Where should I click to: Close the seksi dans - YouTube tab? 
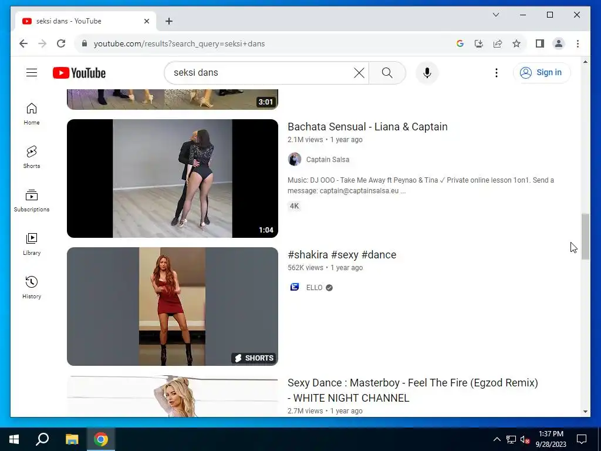pyautogui.click(x=146, y=21)
